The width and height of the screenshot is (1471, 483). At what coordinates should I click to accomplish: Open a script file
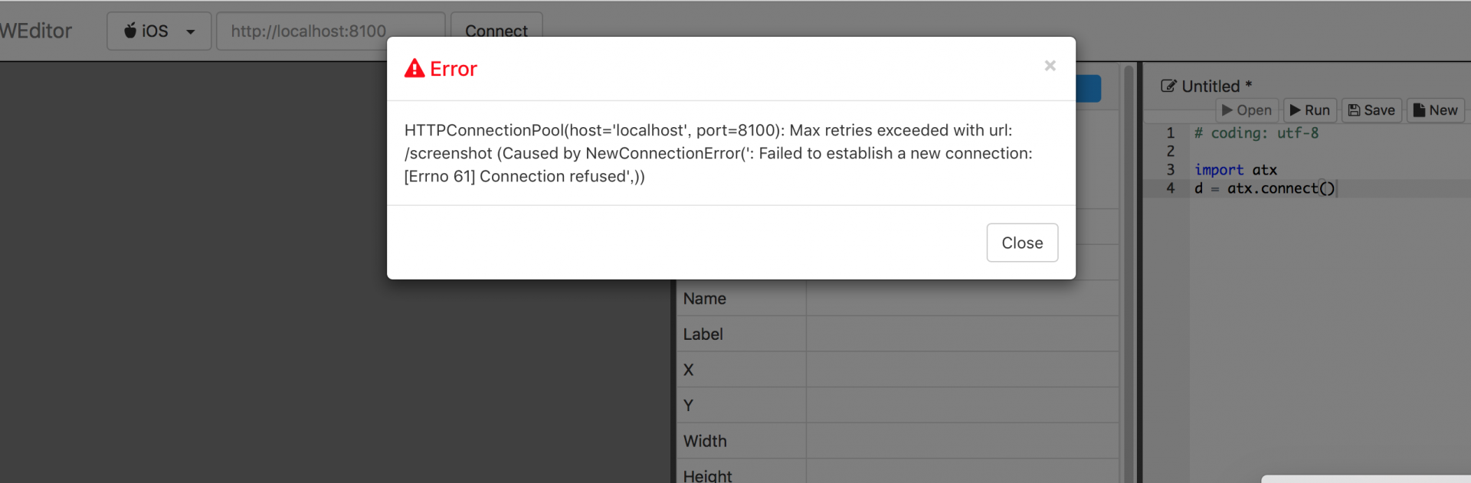(1247, 110)
